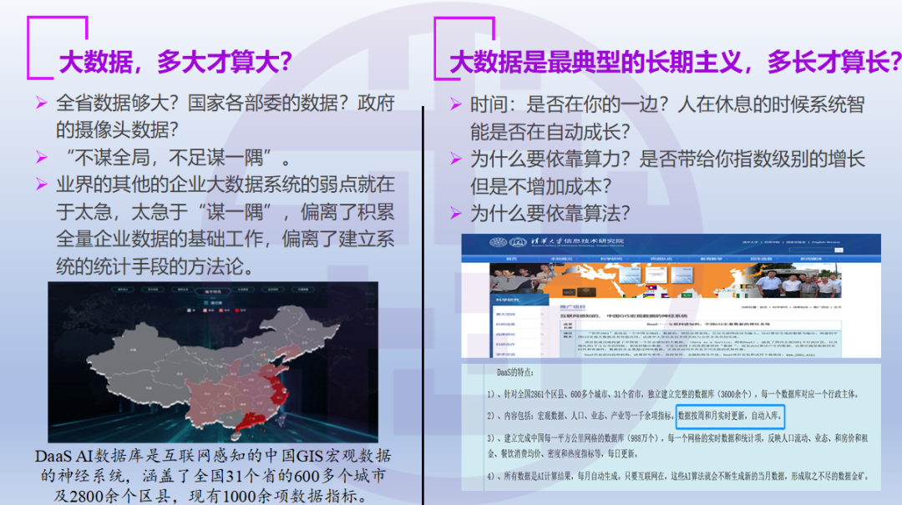Click the heading DaaS的特点：
The height and width of the screenshot is (505, 902).
(514, 372)
